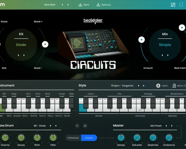Click the Accent instrument label
The height and width of the screenshot is (149, 186).
click(17, 116)
